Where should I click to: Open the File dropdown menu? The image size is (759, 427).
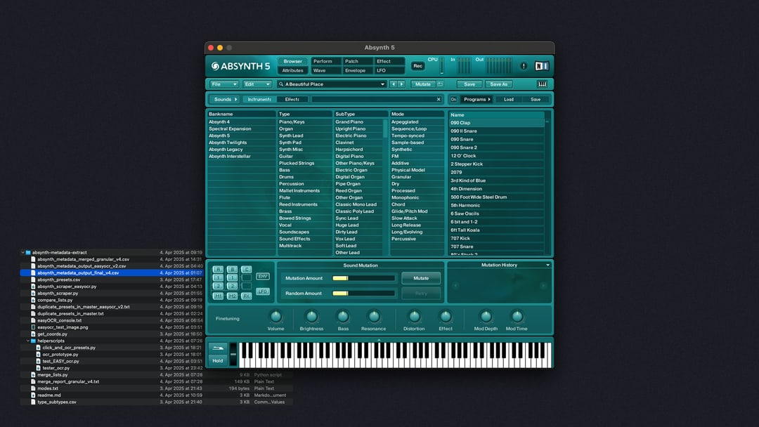[x=224, y=84]
